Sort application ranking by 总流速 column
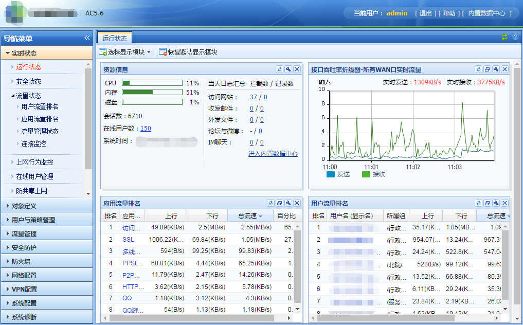The width and height of the screenshot is (523, 325). pyautogui.click(x=250, y=216)
